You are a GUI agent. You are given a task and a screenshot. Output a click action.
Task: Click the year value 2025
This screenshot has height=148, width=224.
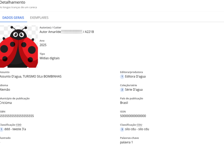[x=43, y=45]
